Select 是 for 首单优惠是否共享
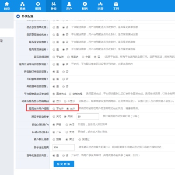 tap(54, 155)
